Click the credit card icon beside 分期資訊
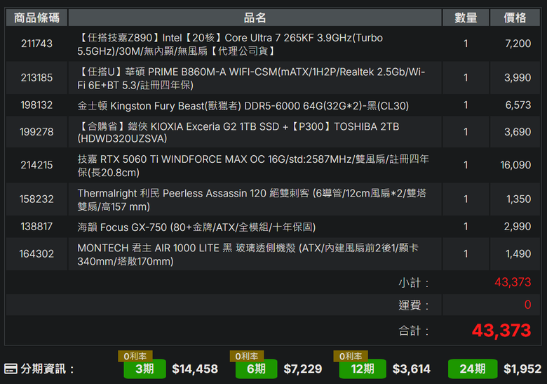Viewport: 547px width, 384px height. [x=11, y=369]
